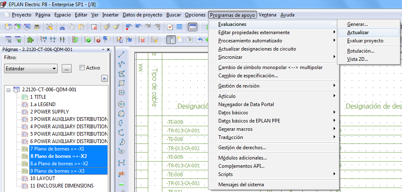Click the flag with red X icon

[142, 39]
